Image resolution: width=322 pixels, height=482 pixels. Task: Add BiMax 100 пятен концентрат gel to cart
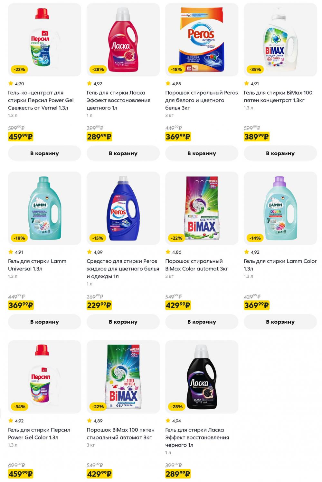280,153
